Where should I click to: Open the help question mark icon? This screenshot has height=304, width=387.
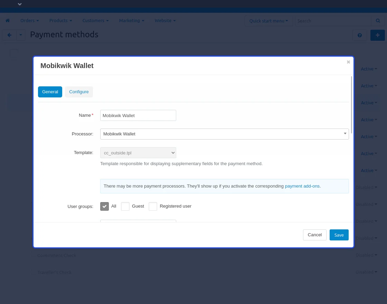(x=360, y=35)
